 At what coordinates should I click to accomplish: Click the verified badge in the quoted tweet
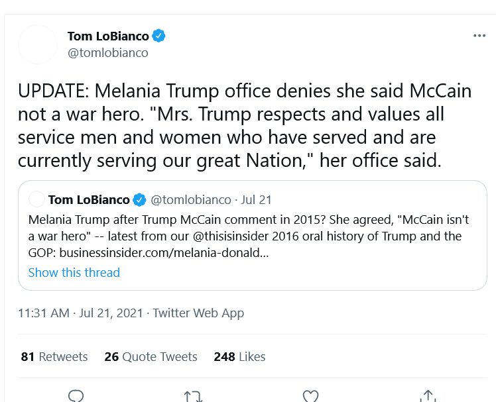139,200
